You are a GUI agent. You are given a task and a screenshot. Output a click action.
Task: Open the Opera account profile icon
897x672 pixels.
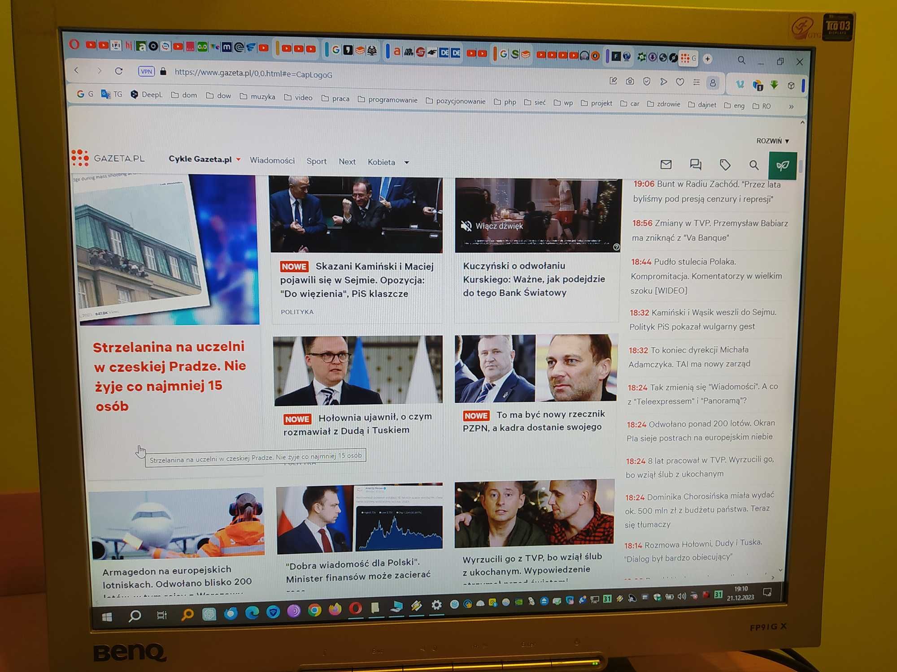coord(713,83)
